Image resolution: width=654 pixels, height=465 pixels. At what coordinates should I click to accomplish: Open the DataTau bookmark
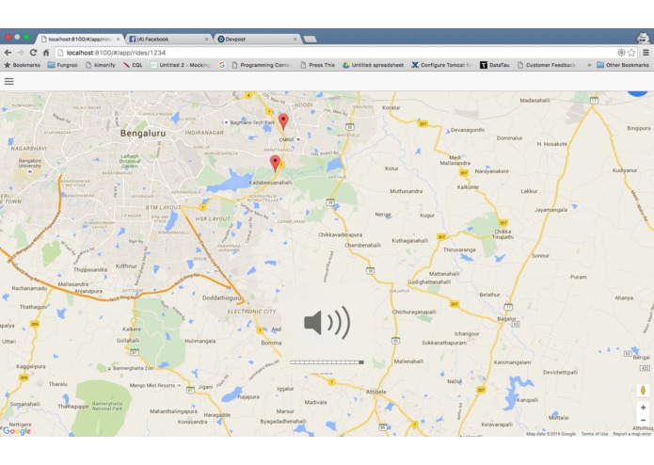(x=495, y=65)
